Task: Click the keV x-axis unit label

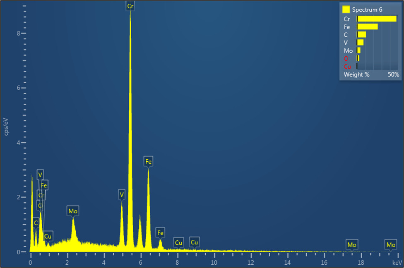Action: click(x=397, y=263)
